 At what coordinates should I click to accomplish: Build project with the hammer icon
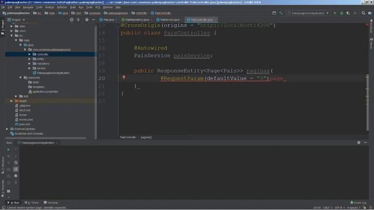pyautogui.click(x=280, y=13)
